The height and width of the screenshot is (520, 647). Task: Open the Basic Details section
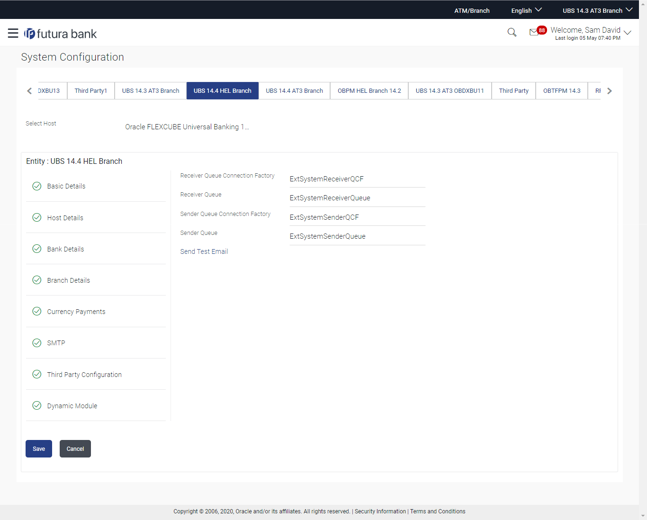point(96,186)
